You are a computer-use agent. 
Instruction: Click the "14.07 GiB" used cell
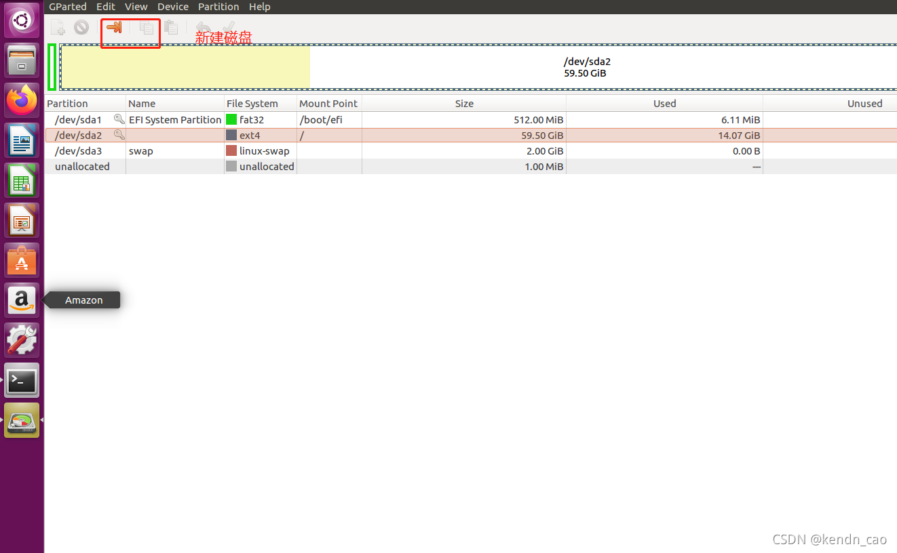coord(738,135)
